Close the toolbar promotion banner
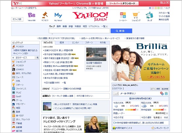This screenshot has width=182, height=133. pos(167,2)
